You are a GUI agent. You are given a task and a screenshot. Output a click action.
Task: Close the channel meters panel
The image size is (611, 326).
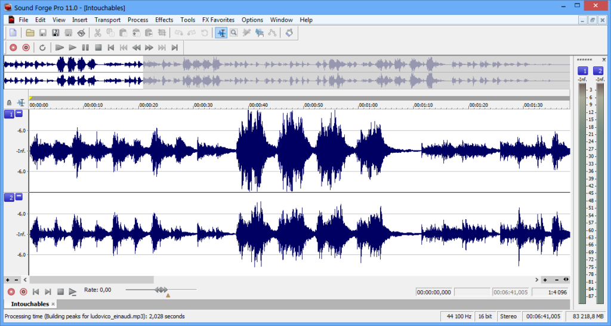(x=604, y=60)
